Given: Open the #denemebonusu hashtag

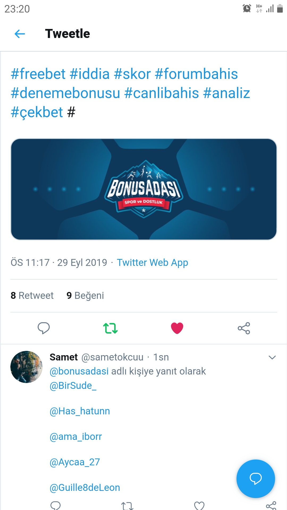Looking at the screenshot, I should 65,93.
